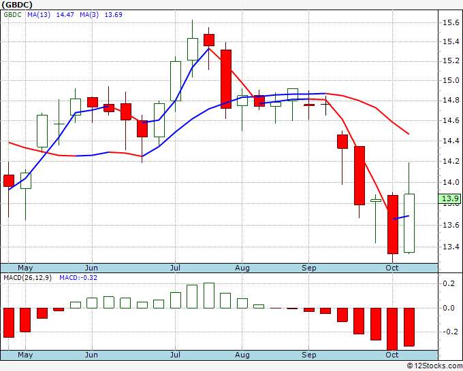463x371 pixels.
Task: Click Aug on the MACD time axis
Action: (x=242, y=355)
